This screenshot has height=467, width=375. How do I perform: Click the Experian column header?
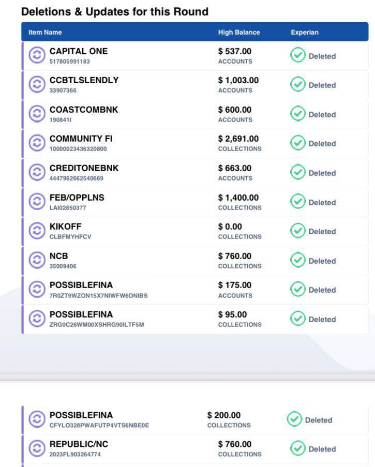(x=305, y=32)
